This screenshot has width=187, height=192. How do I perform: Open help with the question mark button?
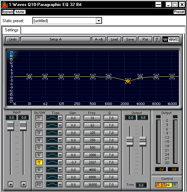(x=157, y=39)
